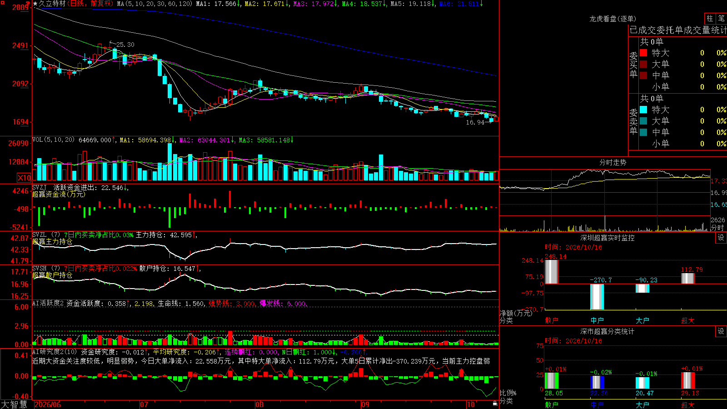Click the star icon before 久立特材
Screen dimensions: 727x409
click(35, 4)
